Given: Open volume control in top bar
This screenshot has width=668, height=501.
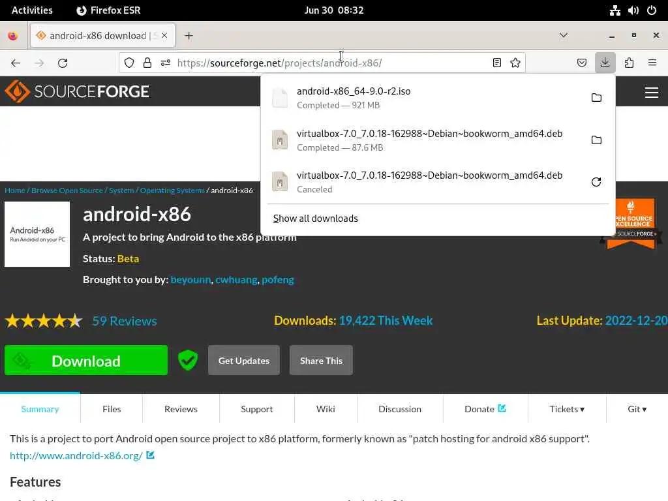Looking at the screenshot, I should point(633,10).
